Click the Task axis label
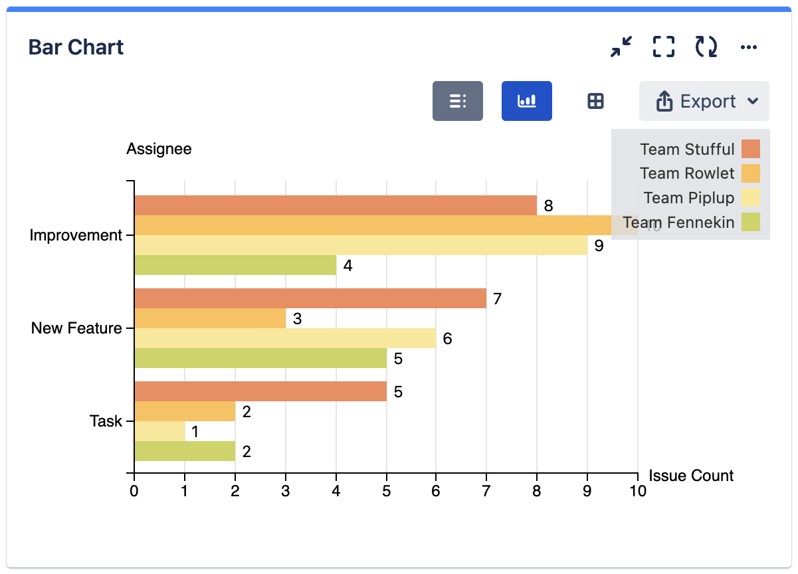 [106, 421]
